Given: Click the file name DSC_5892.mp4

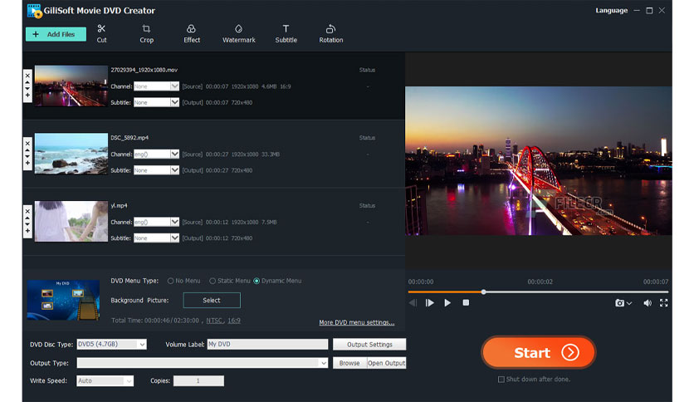Looking at the screenshot, I should click(x=130, y=138).
